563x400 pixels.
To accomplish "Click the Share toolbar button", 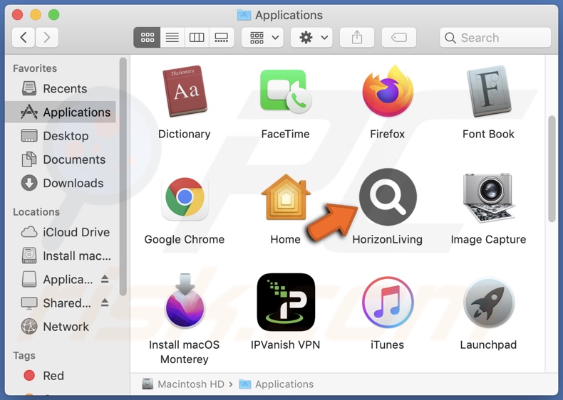I will click(357, 37).
